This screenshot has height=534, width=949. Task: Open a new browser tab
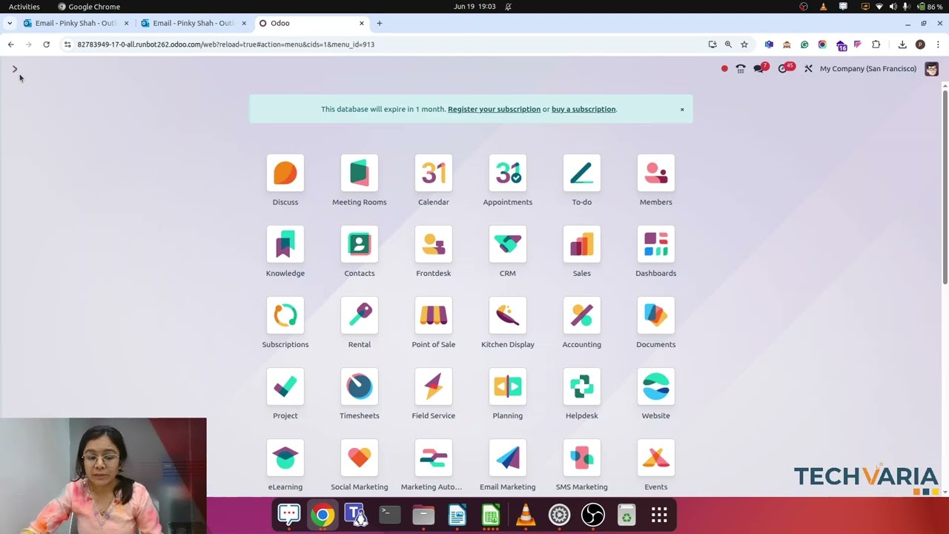pos(379,23)
